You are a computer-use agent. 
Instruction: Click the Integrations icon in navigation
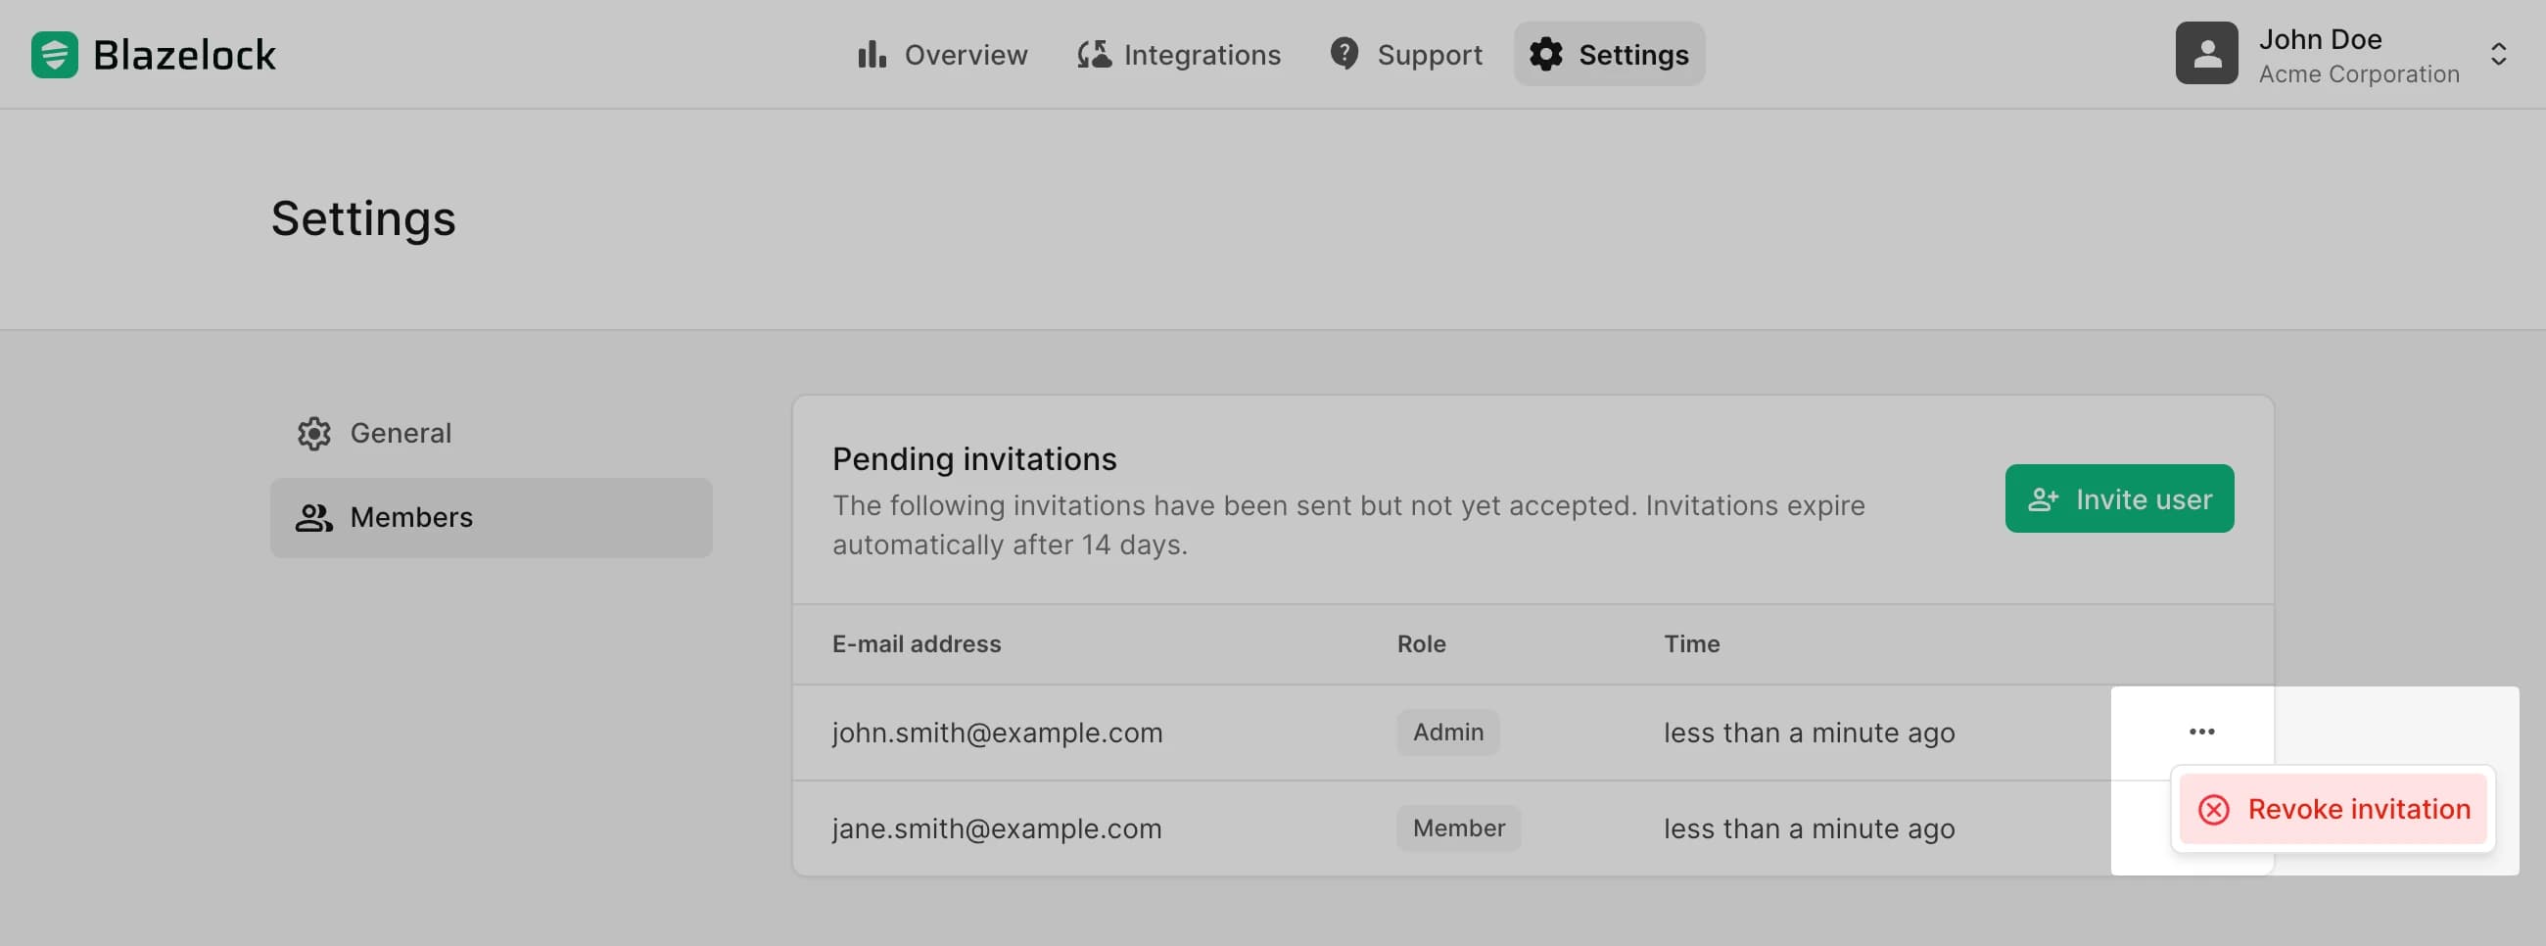tap(1093, 55)
